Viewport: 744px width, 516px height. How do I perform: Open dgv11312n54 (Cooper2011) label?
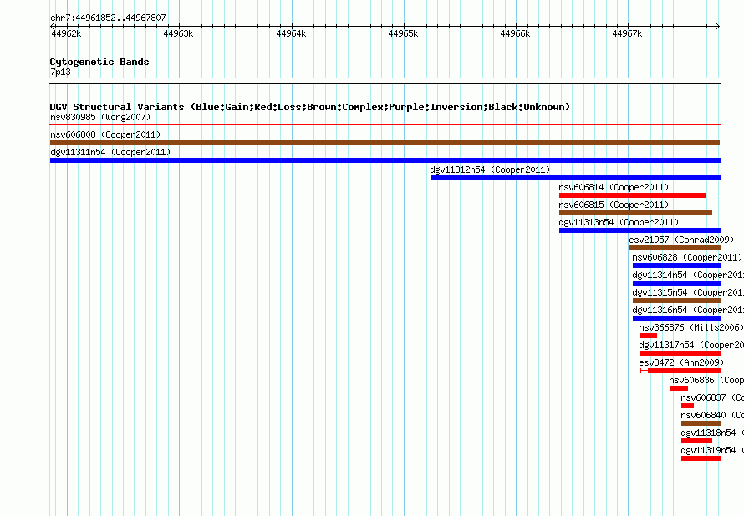pyautogui.click(x=490, y=169)
